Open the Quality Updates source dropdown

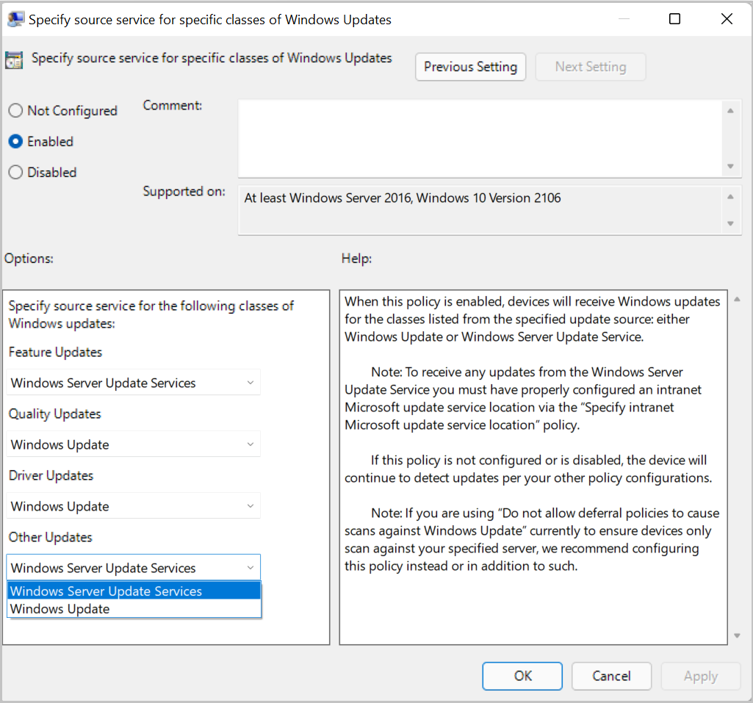[x=250, y=444]
